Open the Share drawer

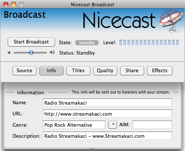[132, 71]
